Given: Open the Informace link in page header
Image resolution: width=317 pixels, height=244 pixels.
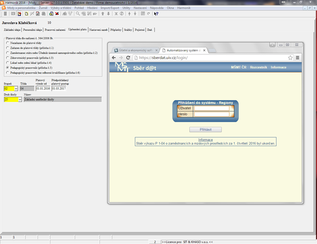Looking at the screenshot, I should (279, 67).
